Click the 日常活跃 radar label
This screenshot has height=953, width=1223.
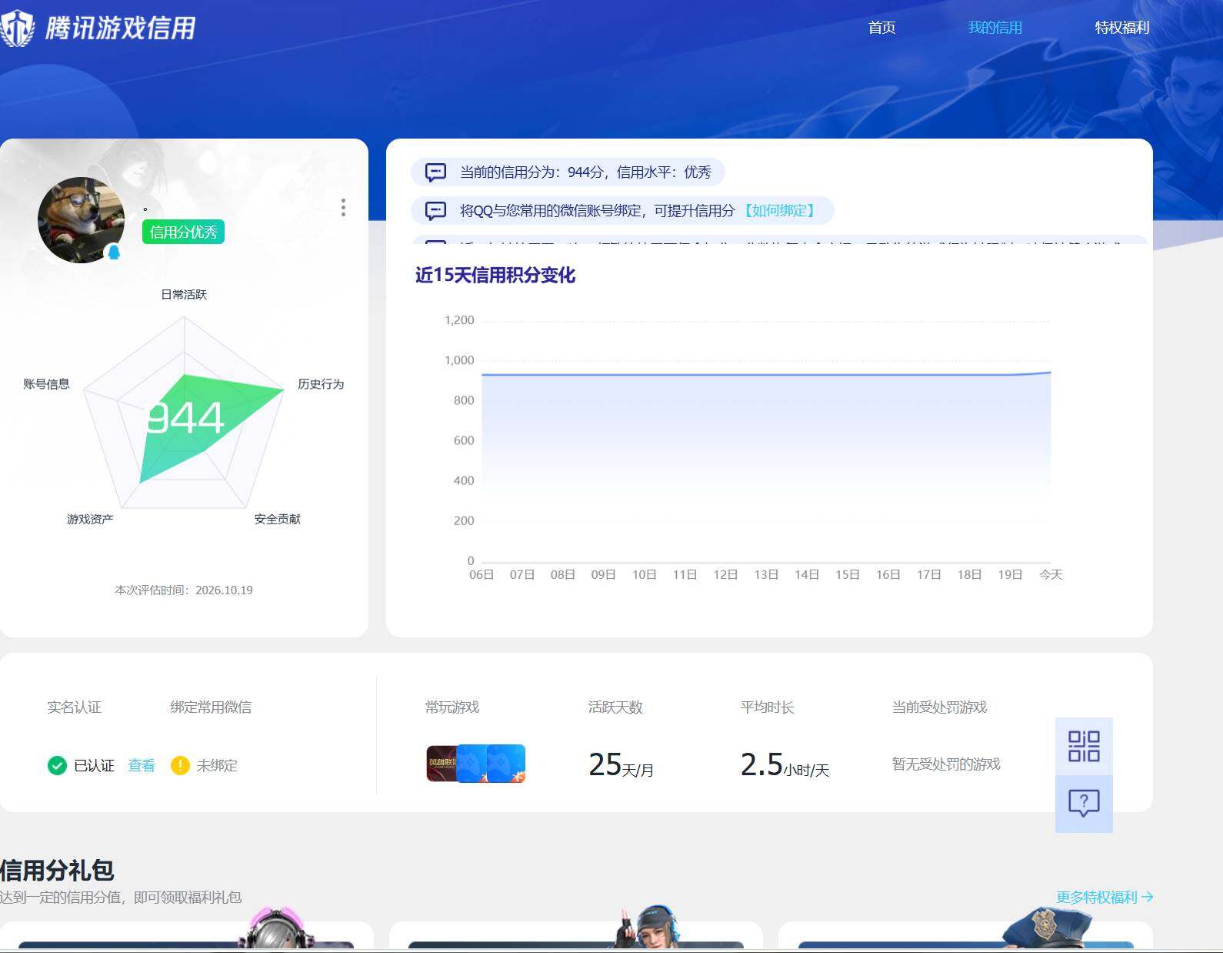tap(184, 294)
